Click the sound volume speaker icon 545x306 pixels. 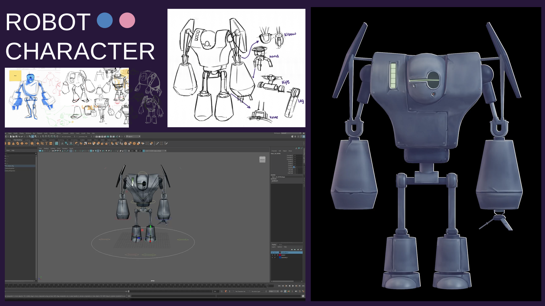[296, 291]
